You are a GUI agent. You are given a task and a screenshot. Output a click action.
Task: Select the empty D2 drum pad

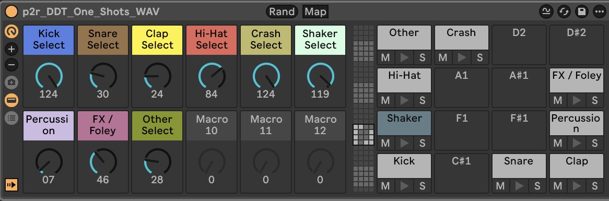519,45
